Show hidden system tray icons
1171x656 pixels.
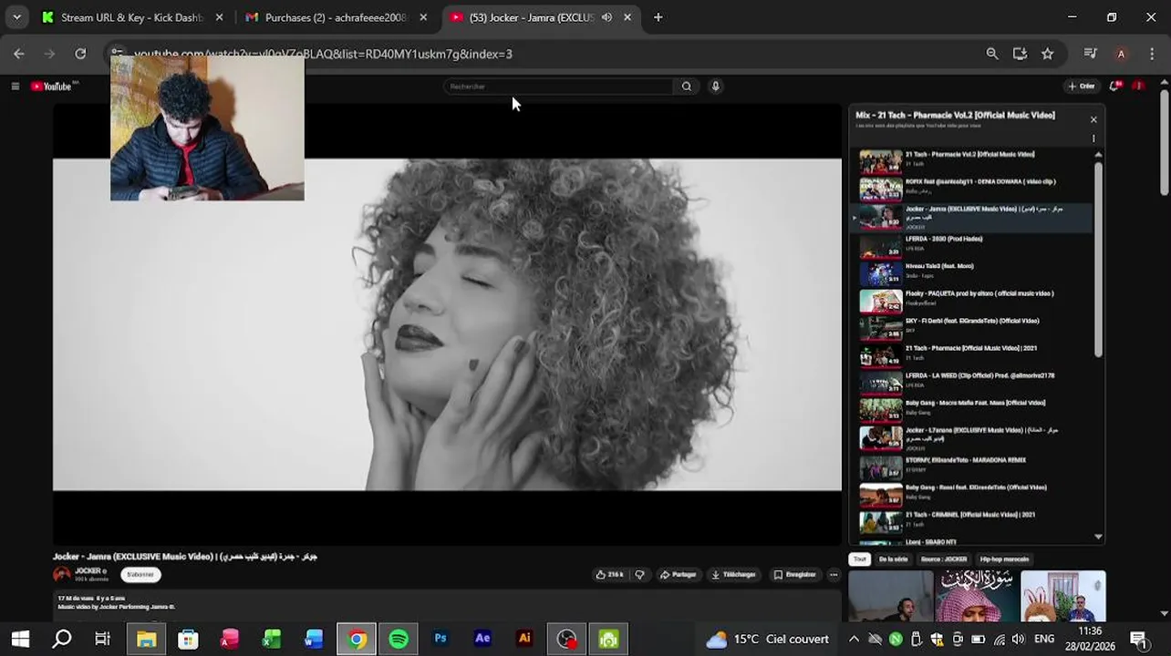[854, 639]
